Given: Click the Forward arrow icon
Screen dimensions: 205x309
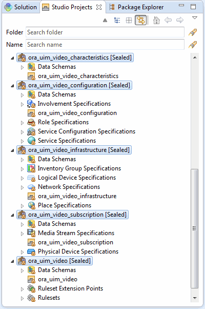Looking at the screenshot, I should click(180, 20).
